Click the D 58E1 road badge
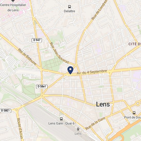Image resolution: width=141 pixels, height=141 pixels. coord(5,111)
